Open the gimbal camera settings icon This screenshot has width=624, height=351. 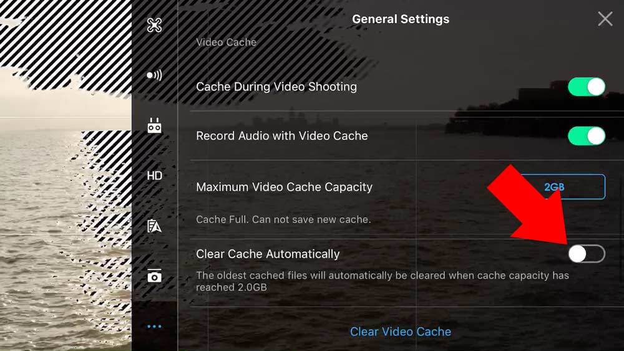(x=154, y=276)
